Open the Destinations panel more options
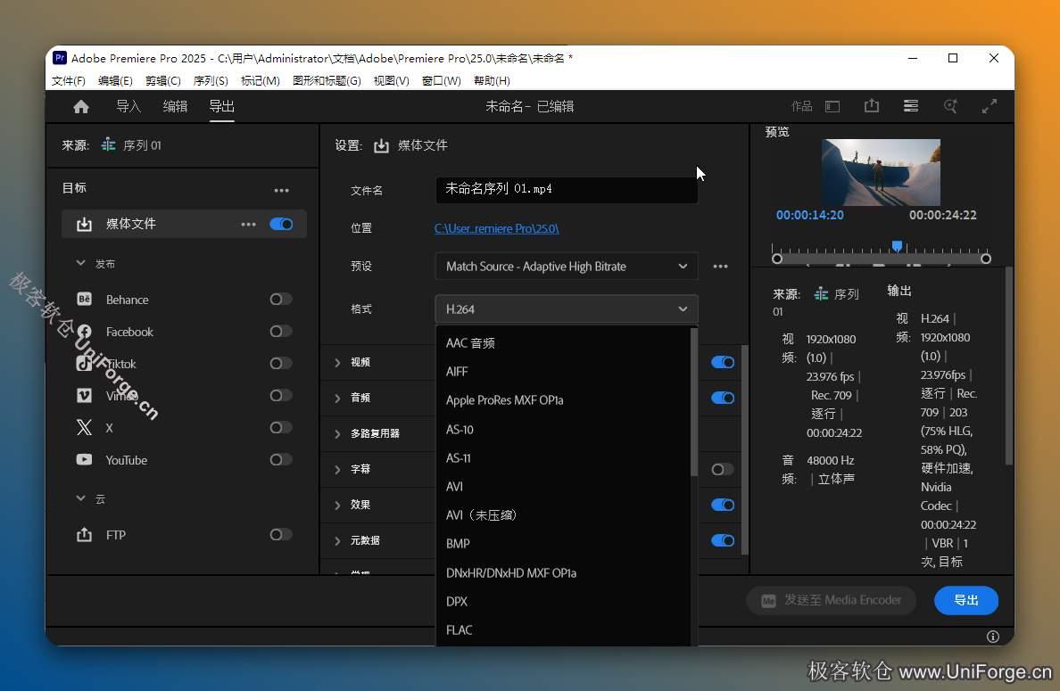This screenshot has height=691, width=1060. coord(281,191)
